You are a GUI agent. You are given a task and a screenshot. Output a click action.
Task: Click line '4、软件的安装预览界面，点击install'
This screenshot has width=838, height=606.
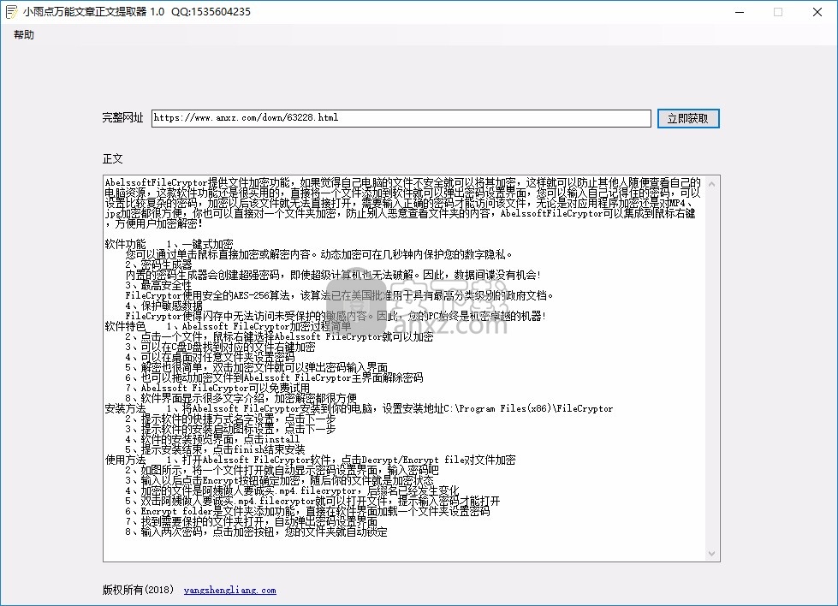tap(212, 439)
